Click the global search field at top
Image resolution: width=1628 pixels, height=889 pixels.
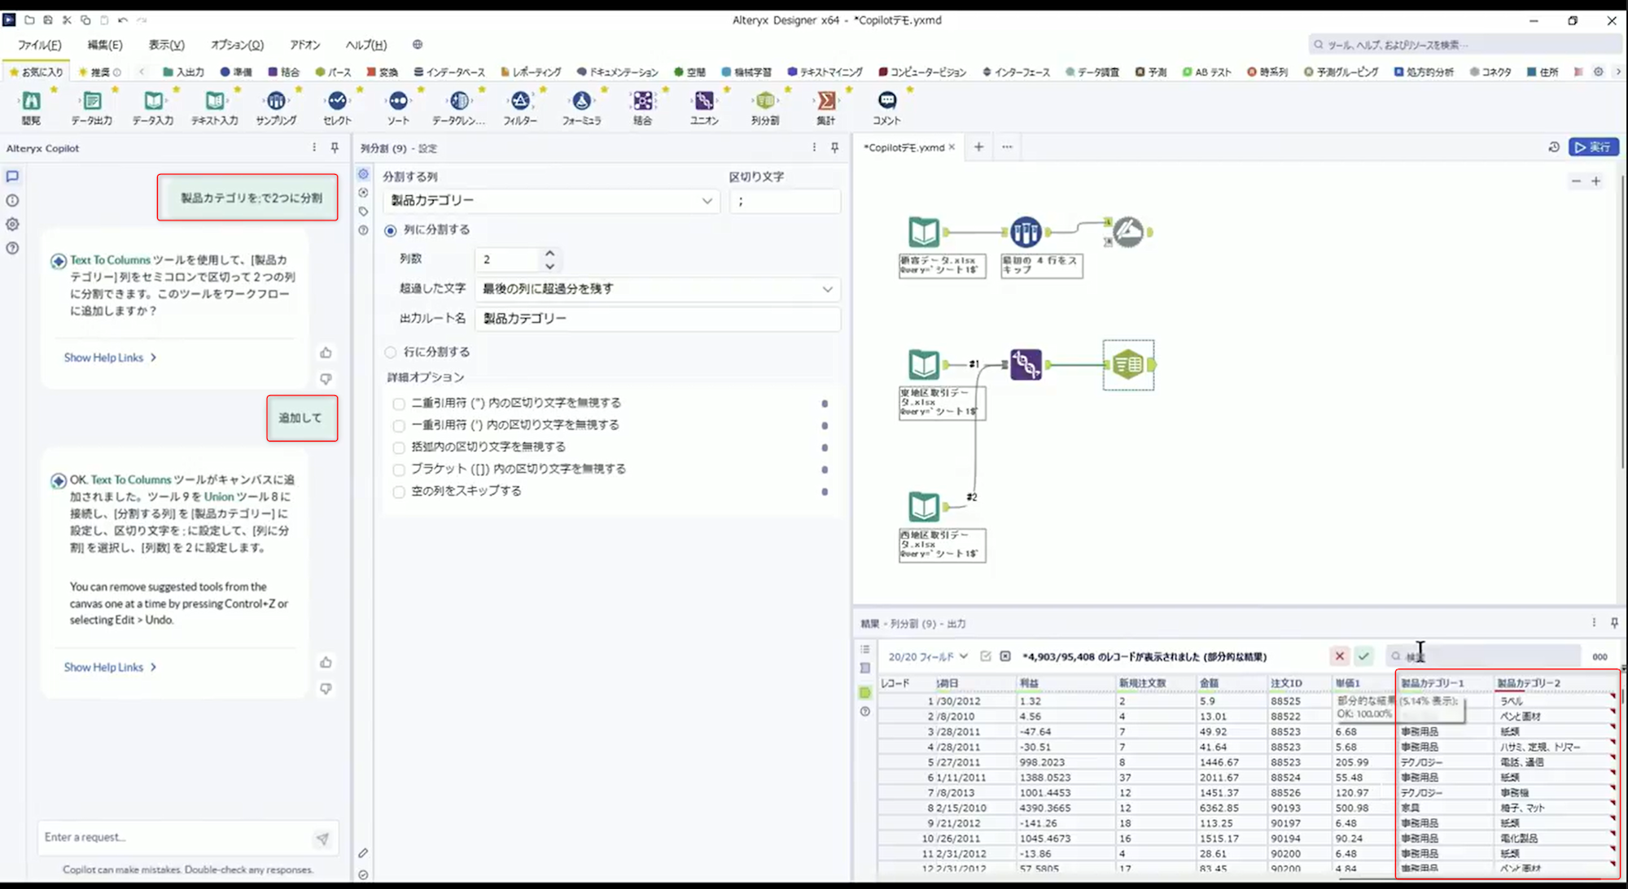pos(1464,45)
